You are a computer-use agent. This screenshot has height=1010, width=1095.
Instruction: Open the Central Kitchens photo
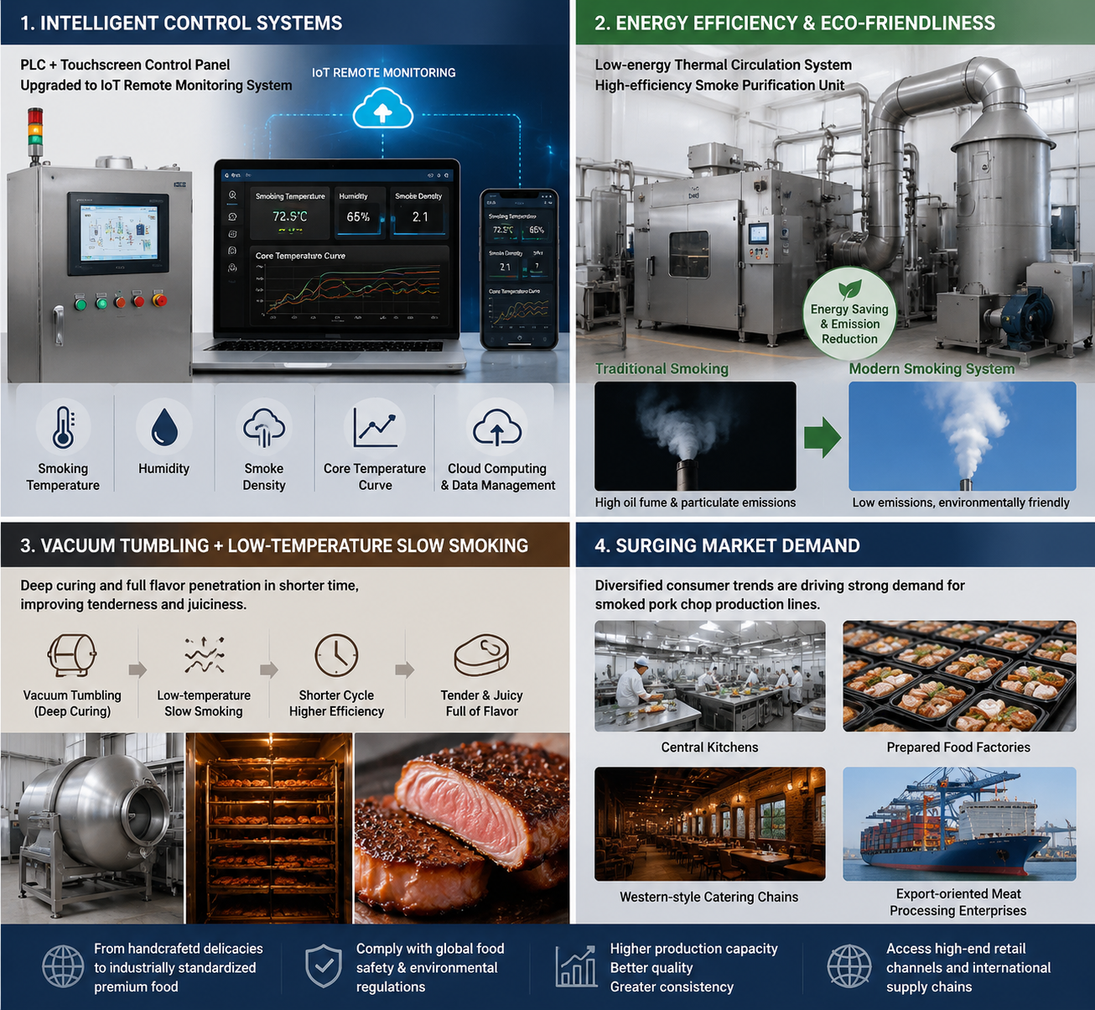point(709,676)
